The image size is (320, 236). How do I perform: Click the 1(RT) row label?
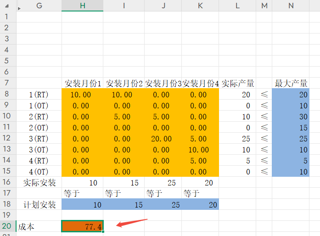pos(39,94)
